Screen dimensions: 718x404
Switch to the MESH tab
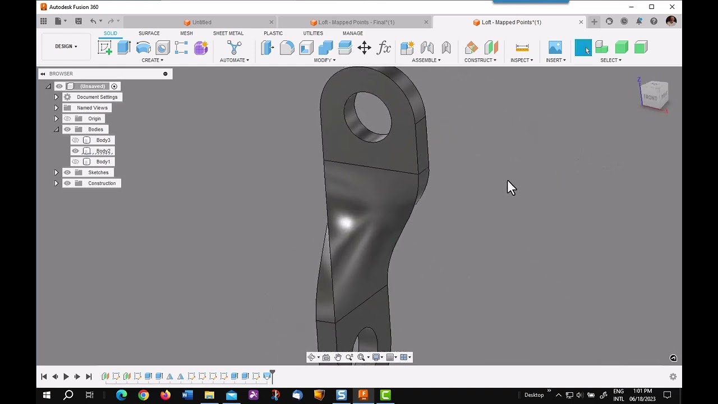pyautogui.click(x=186, y=33)
